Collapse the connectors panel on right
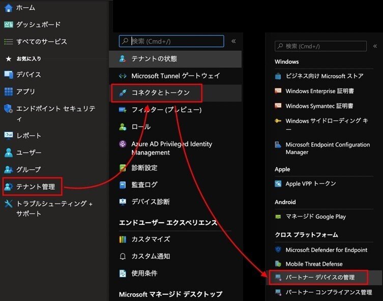 coord(375,46)
